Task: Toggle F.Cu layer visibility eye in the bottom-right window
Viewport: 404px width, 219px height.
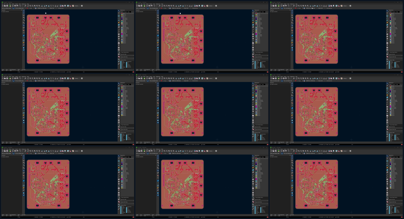Action: (392, 159)
